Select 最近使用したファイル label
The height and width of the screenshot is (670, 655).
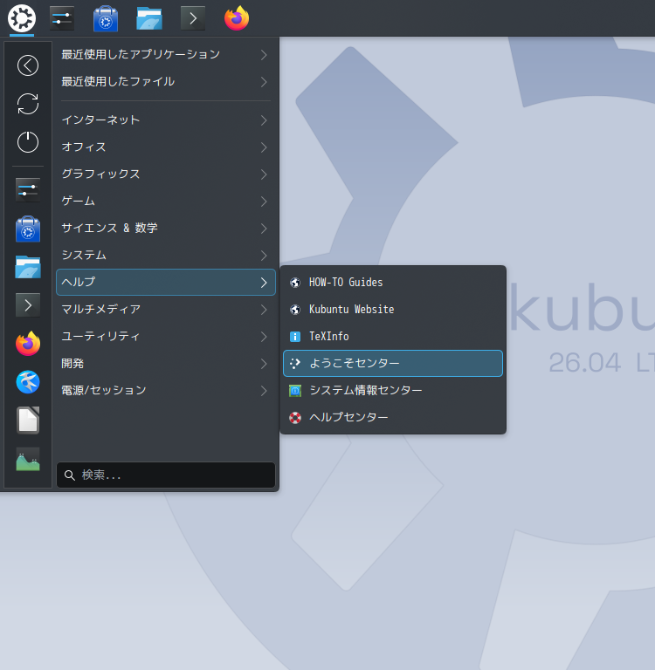[118, 81]
